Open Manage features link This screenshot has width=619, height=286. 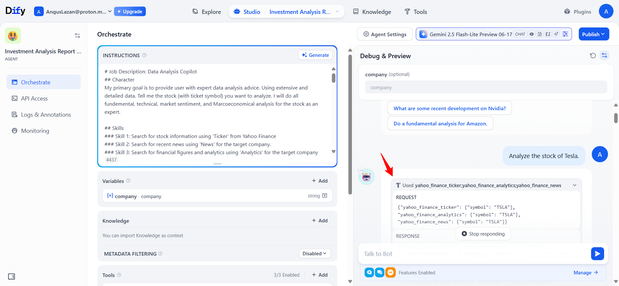[x=586, y=273]
